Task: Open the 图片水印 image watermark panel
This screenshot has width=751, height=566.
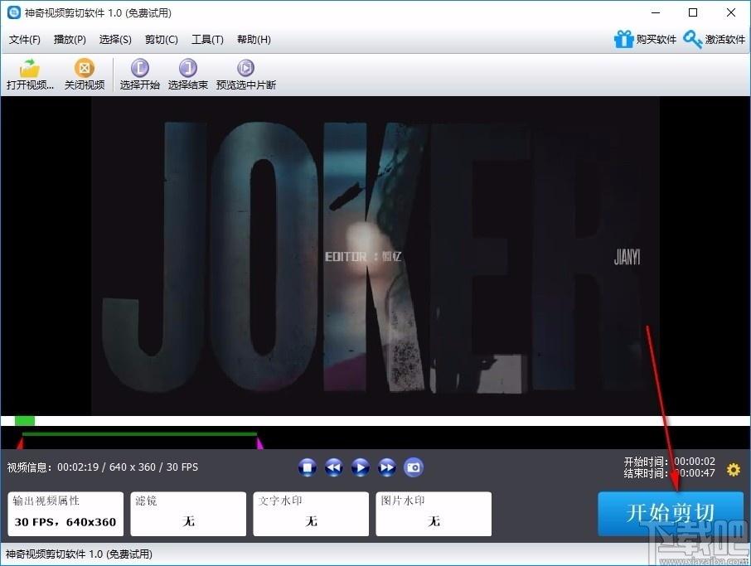Action: pos(434,514)
